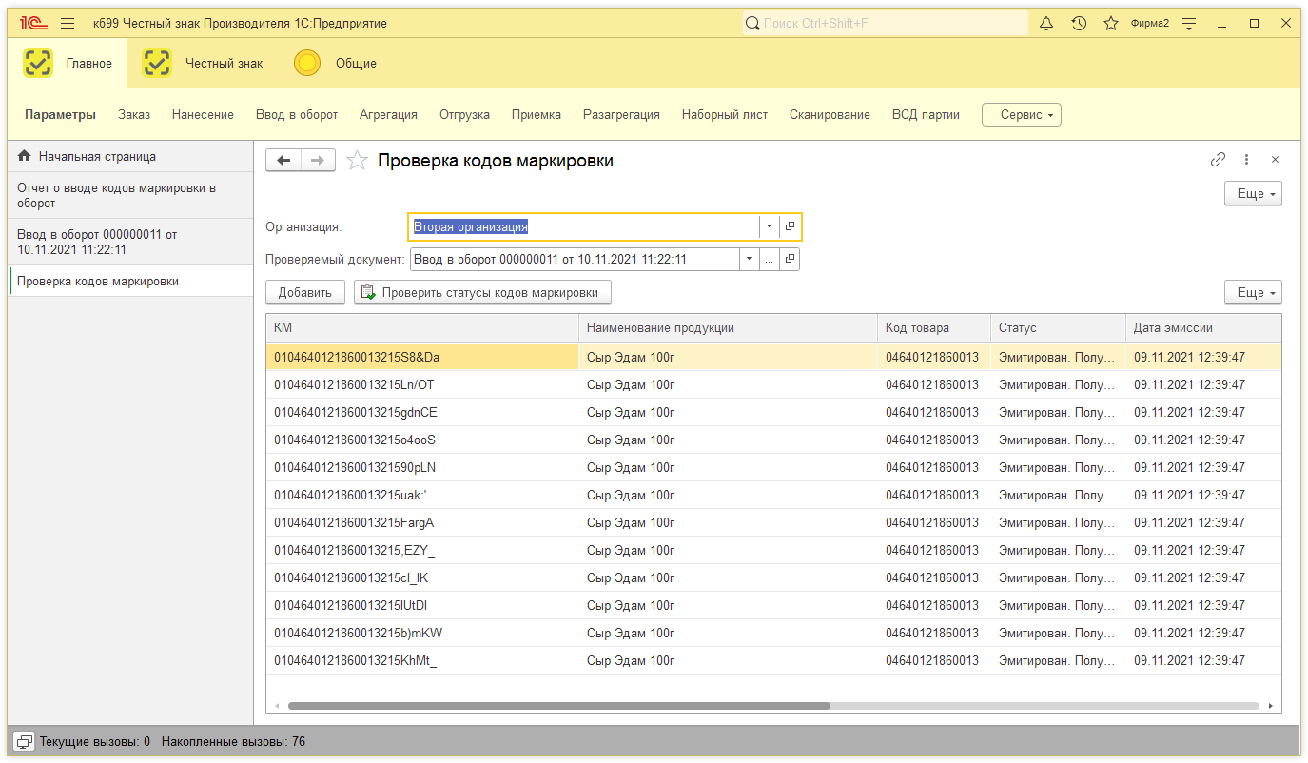Image resolution: width=1308 pixels, height=763 pixels.
Task: Sort by Дата эмиссии column header
Action: point(1203,327)
